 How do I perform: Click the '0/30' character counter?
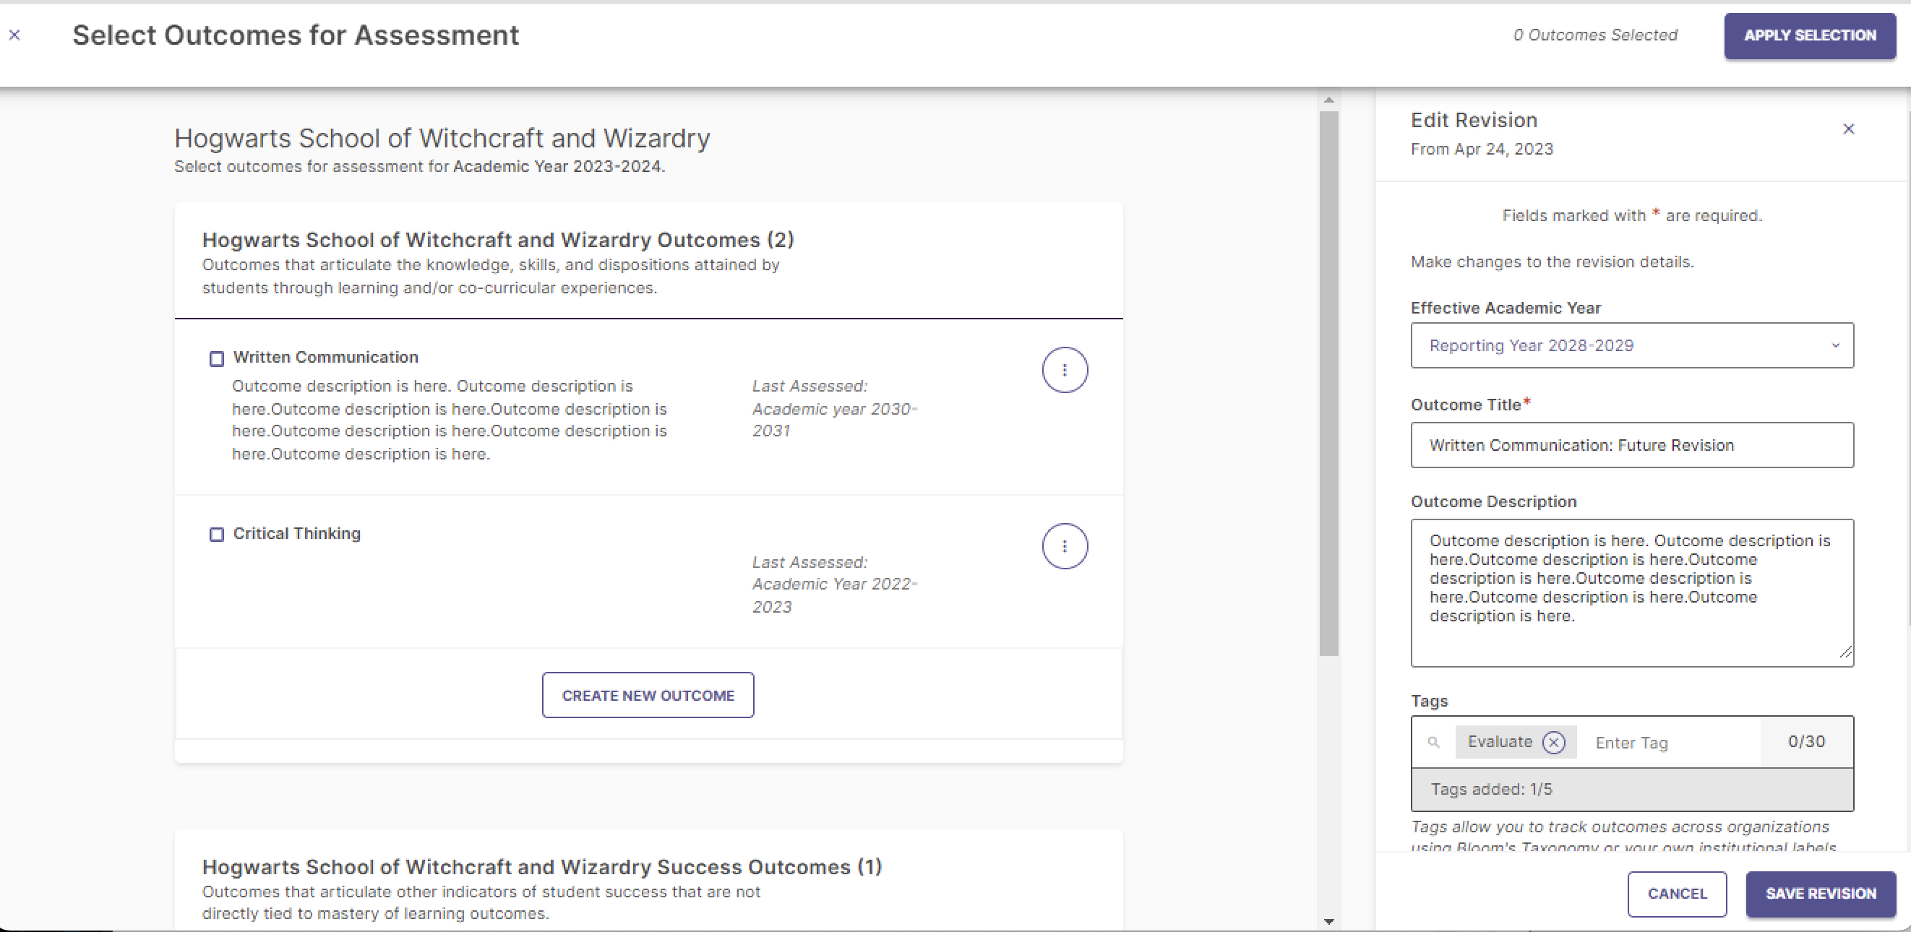tap(1805, 741)
